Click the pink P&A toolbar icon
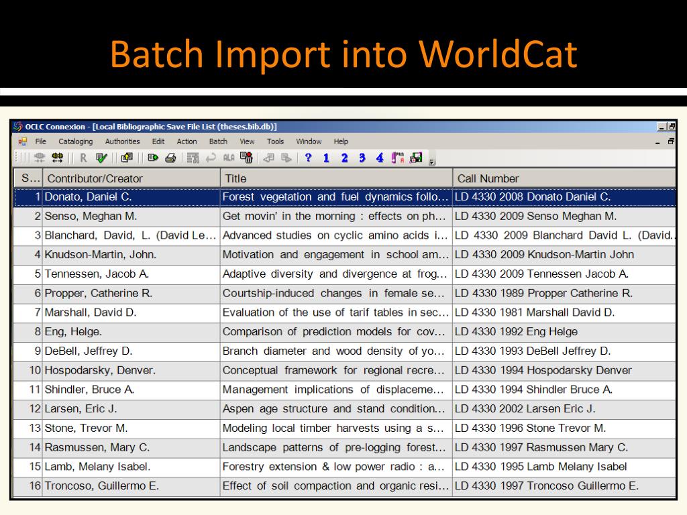The height and width of the screenshot is (515, 687). click(398, 158)
